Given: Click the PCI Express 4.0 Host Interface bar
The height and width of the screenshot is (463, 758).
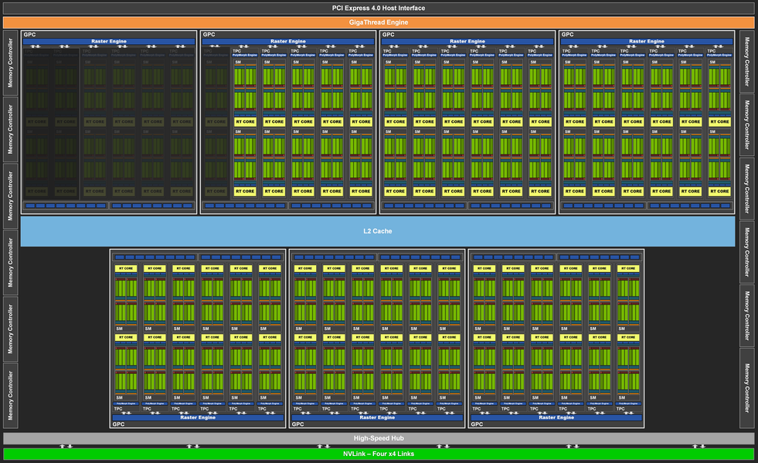Looking at the screenshot, I should 379,8.
